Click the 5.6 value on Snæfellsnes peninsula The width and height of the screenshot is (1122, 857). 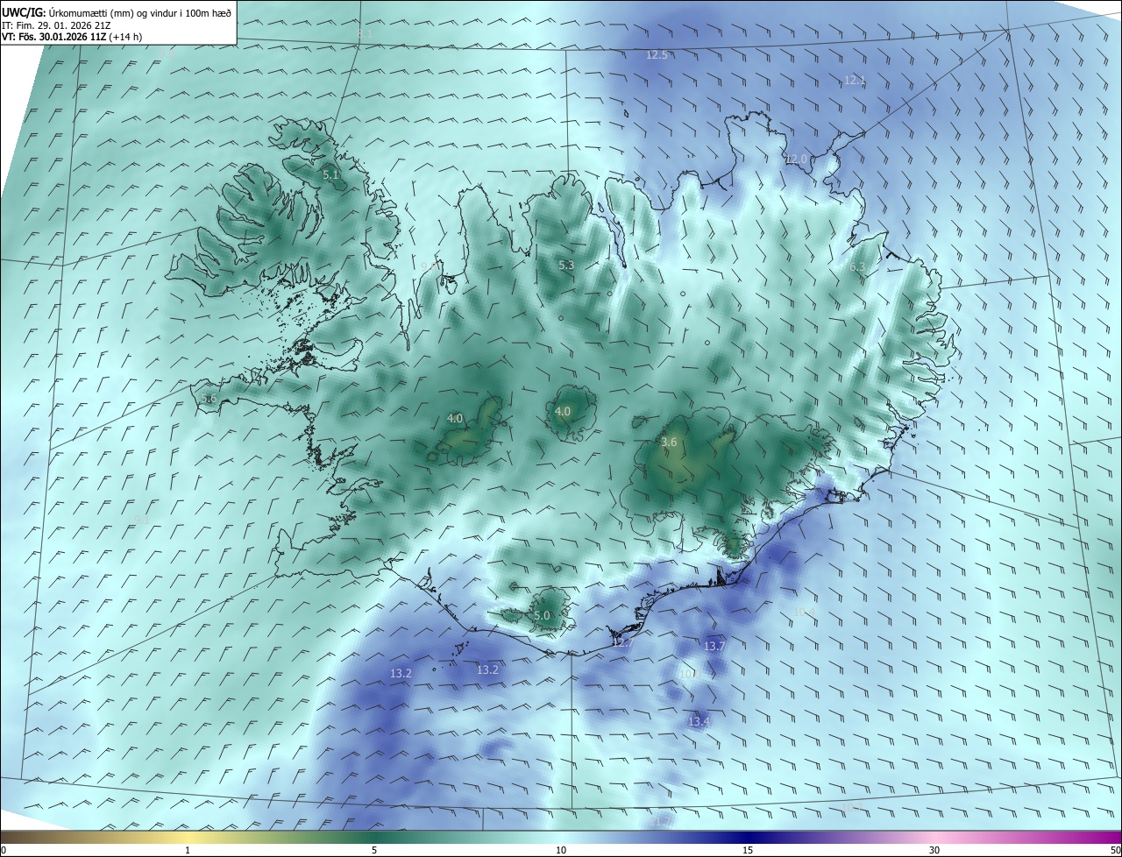click(208, 398)
